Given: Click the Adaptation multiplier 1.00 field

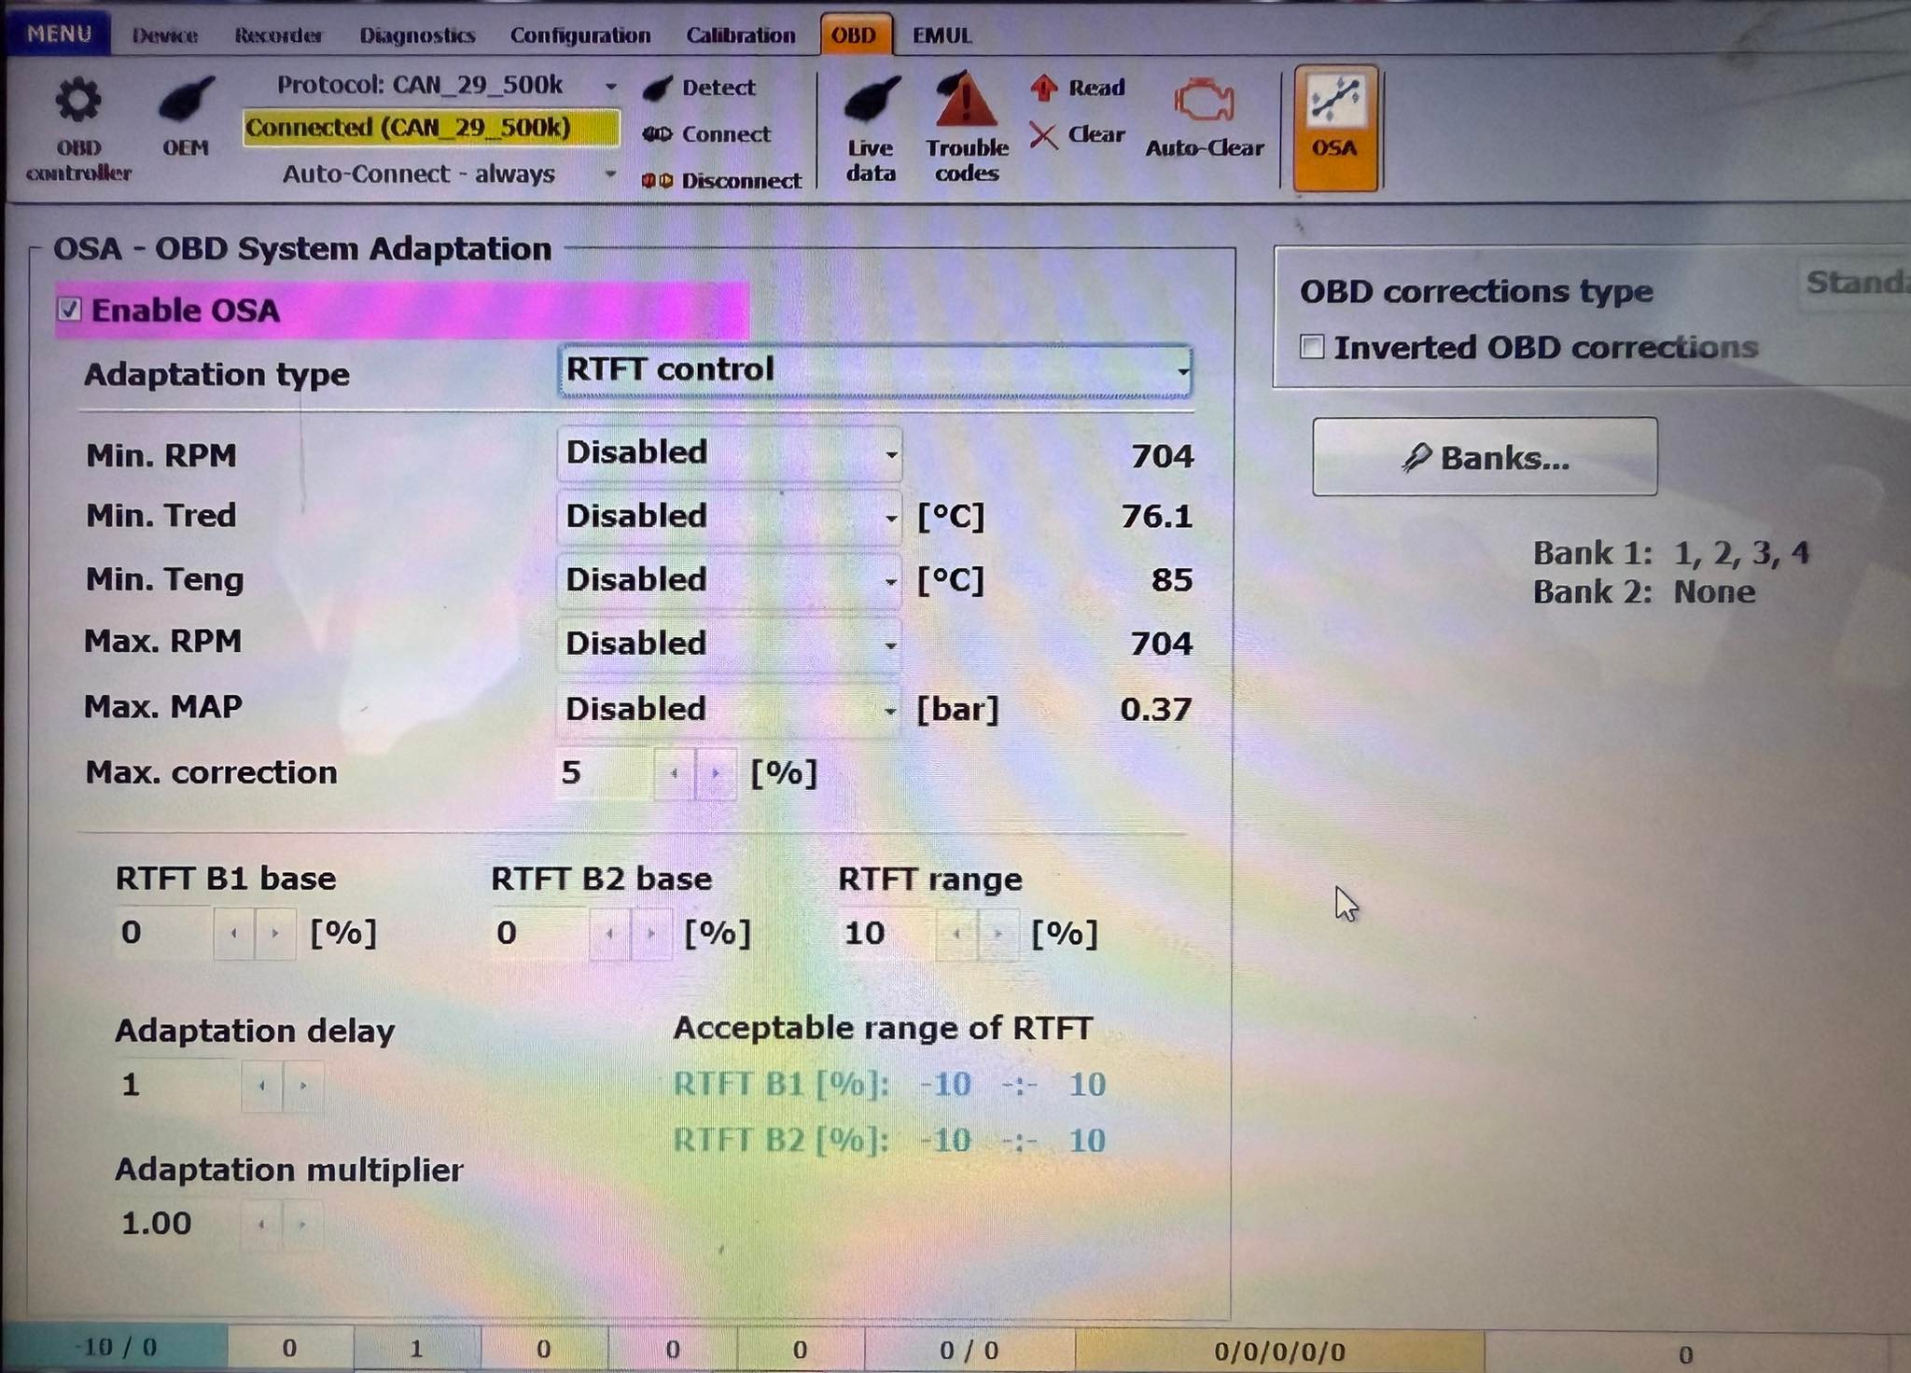Looking at the screenshot, I should (x=177, y=1224).
